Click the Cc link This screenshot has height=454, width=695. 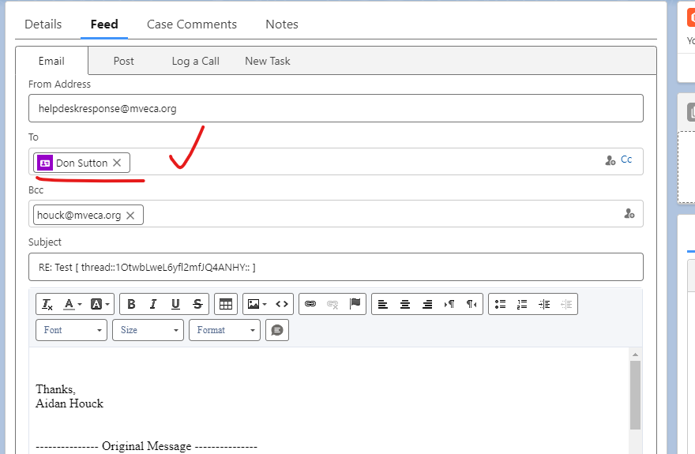[x=626, y=159]
